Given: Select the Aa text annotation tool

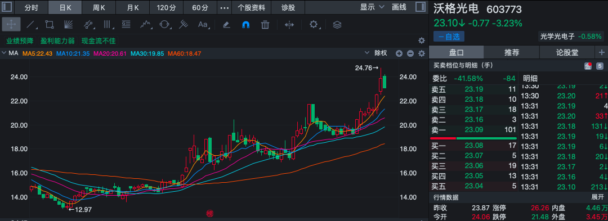Looking at the screenshot, I should [203, 25].
